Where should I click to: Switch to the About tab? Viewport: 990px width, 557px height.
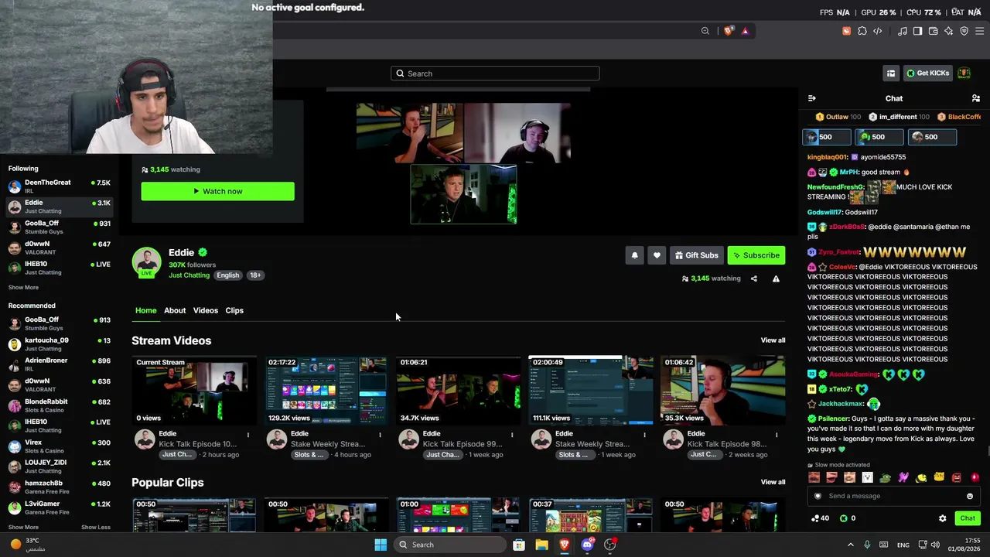tap(175, 310)
